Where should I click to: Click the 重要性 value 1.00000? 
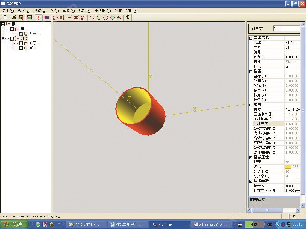tap(292, 57)
